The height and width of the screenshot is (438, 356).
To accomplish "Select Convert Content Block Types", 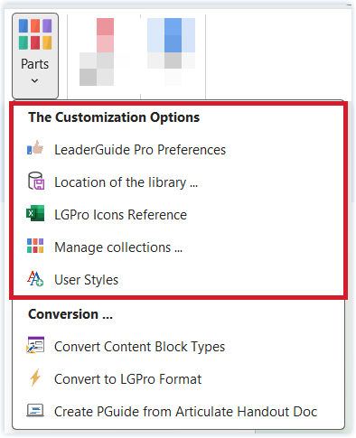I will 178,347.
